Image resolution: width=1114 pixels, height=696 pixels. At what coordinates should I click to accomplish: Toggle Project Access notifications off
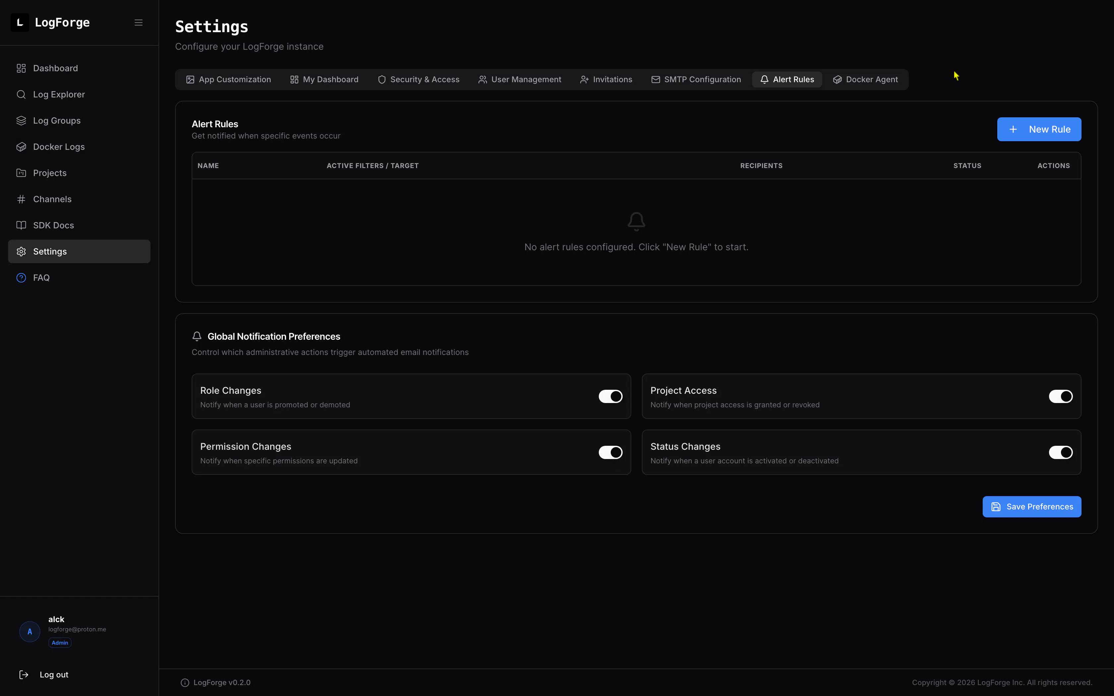point(1061,396)
